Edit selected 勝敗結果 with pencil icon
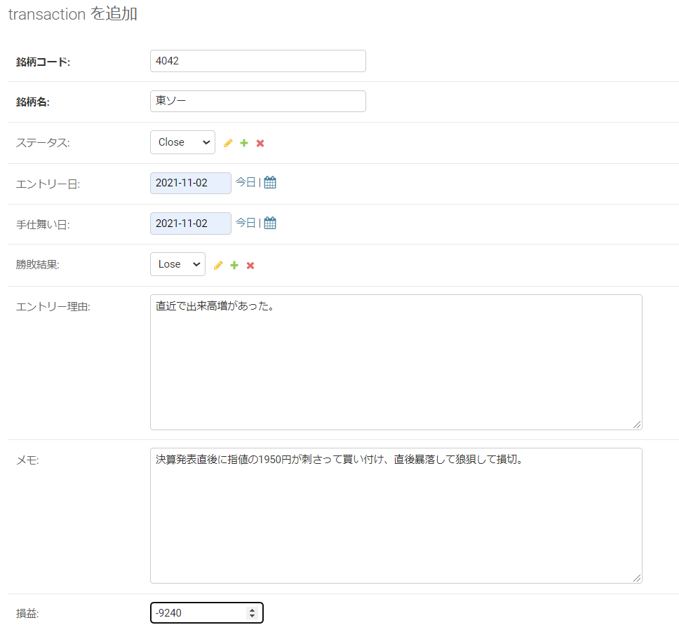This screenshot has height=625, width=679. click(218, 265)
